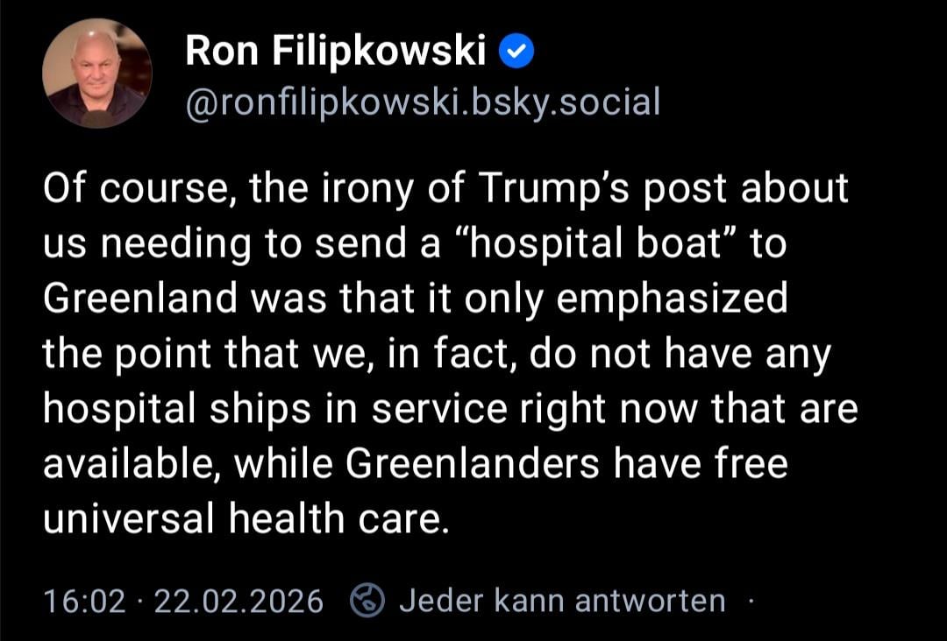Click the 22.02.2026 post date
Screen dimensions: 947x641
239,602
